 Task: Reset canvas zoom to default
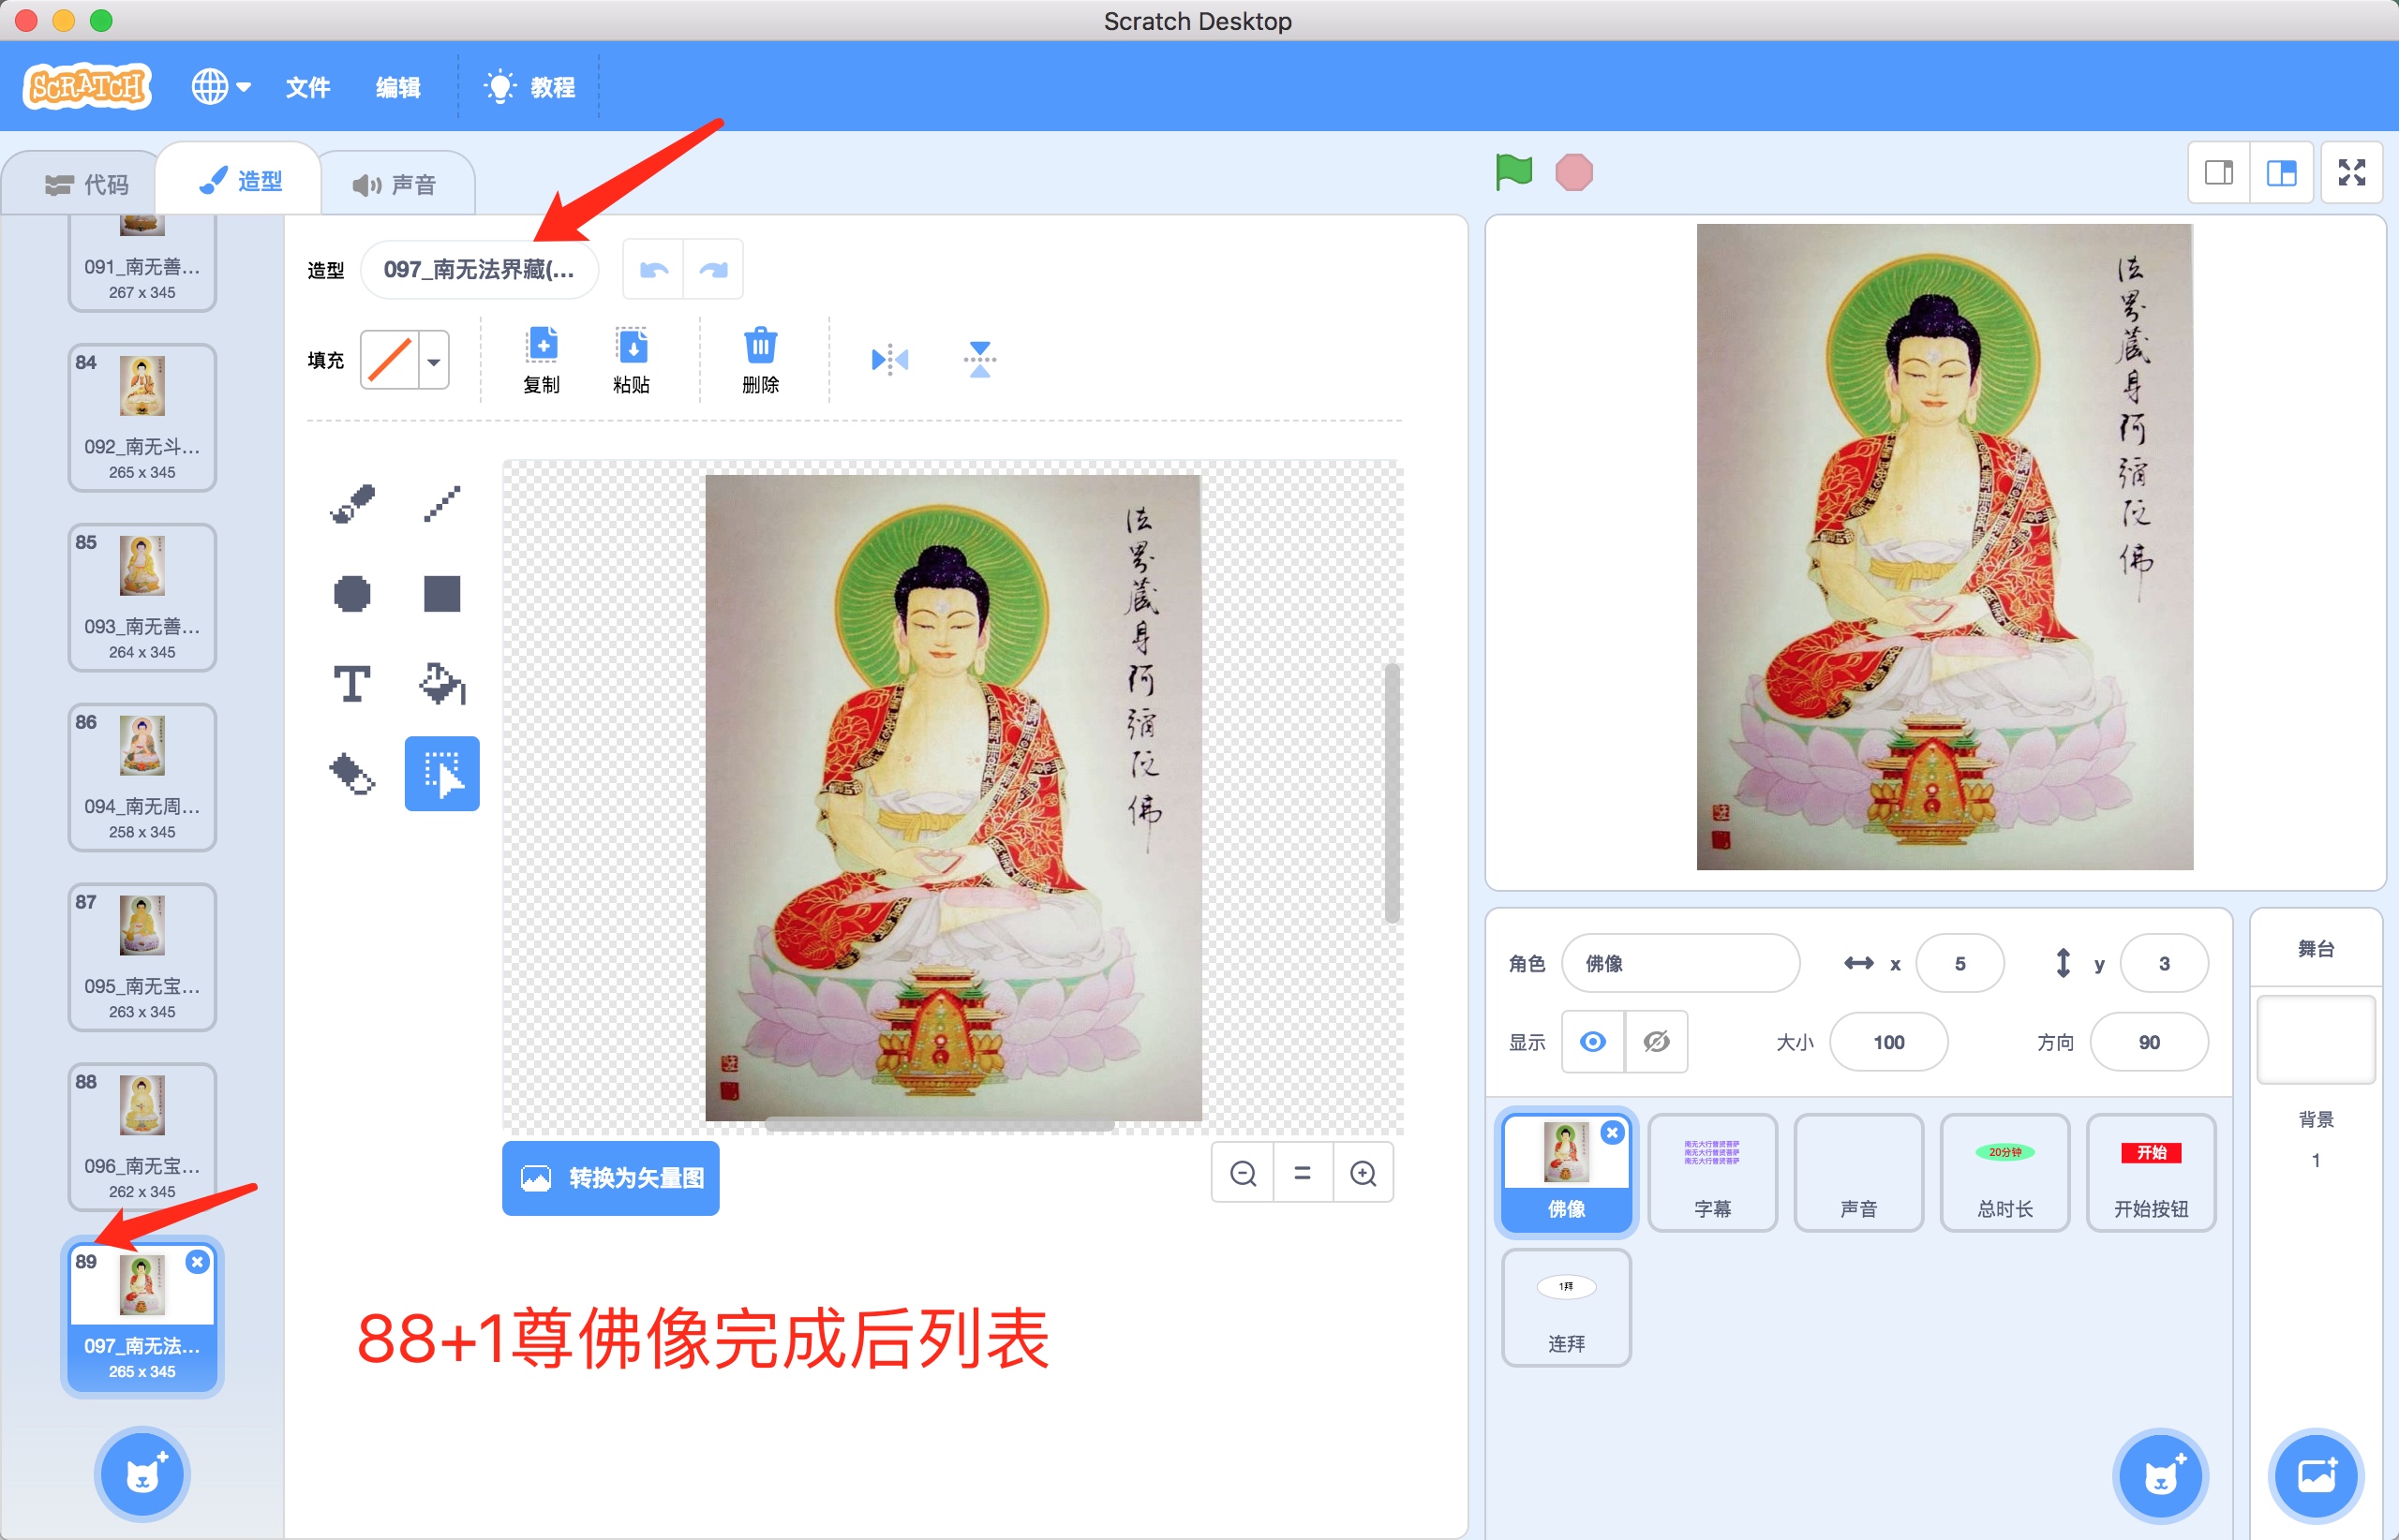(x=1303, y=1173)
